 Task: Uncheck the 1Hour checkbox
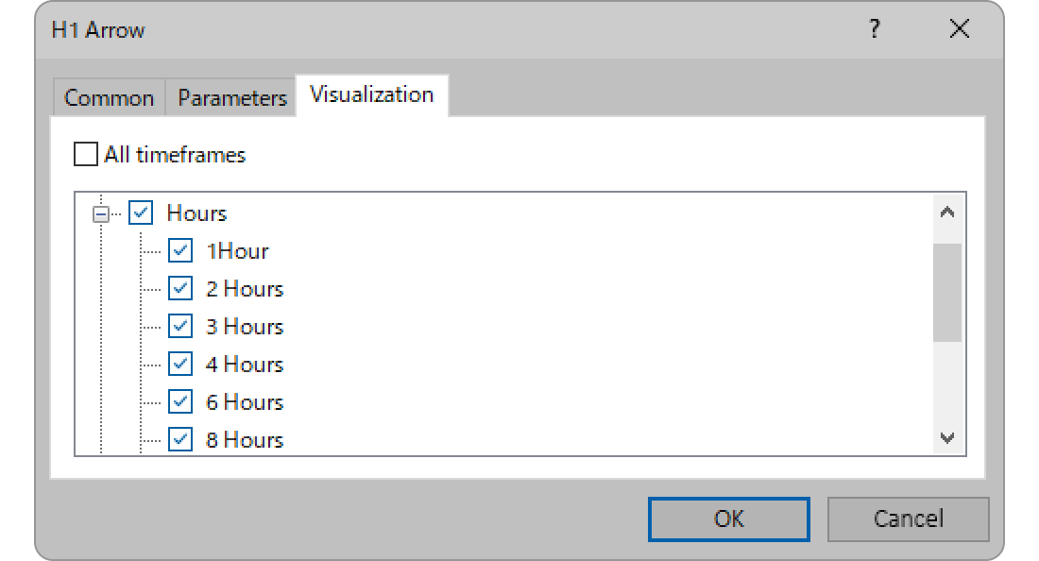coord(180,250)
